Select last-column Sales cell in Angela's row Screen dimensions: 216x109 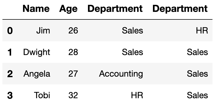coord(197,74)
